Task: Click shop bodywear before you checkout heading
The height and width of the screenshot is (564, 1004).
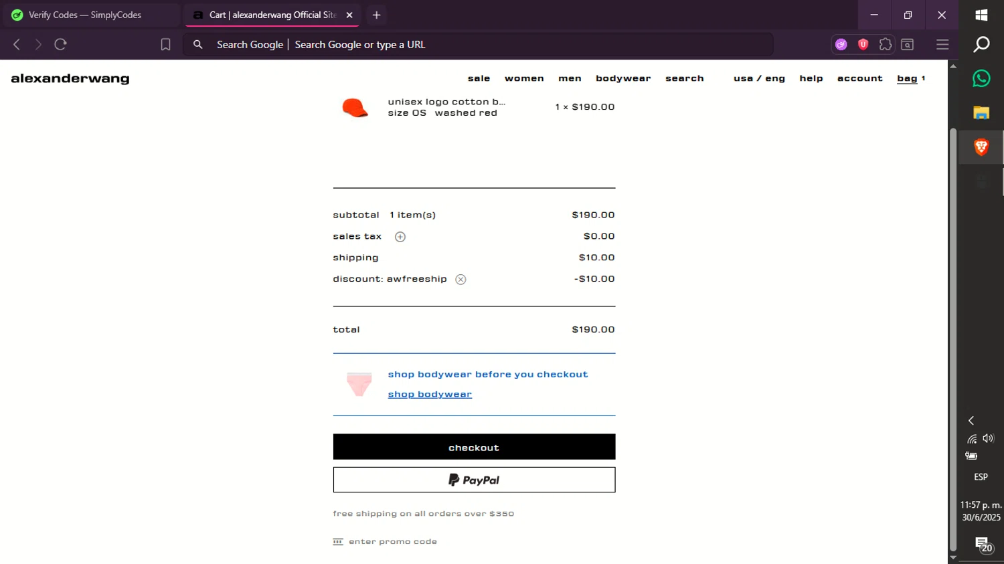Action: pos(488,375)
